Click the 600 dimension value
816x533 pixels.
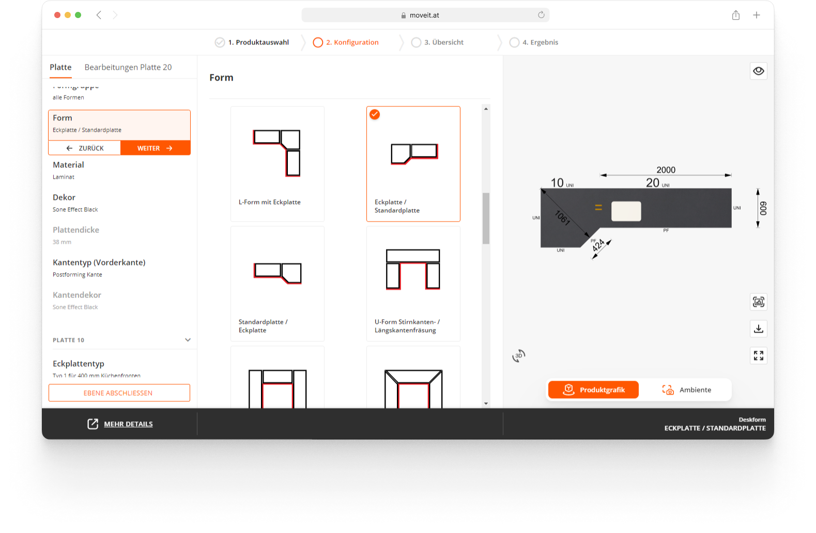point(763,208)
